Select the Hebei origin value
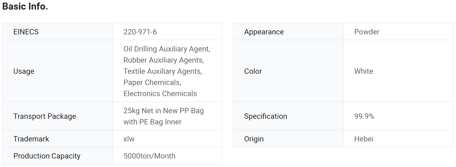The height and width of the screenshot is (167, 456). click(364, 139)
